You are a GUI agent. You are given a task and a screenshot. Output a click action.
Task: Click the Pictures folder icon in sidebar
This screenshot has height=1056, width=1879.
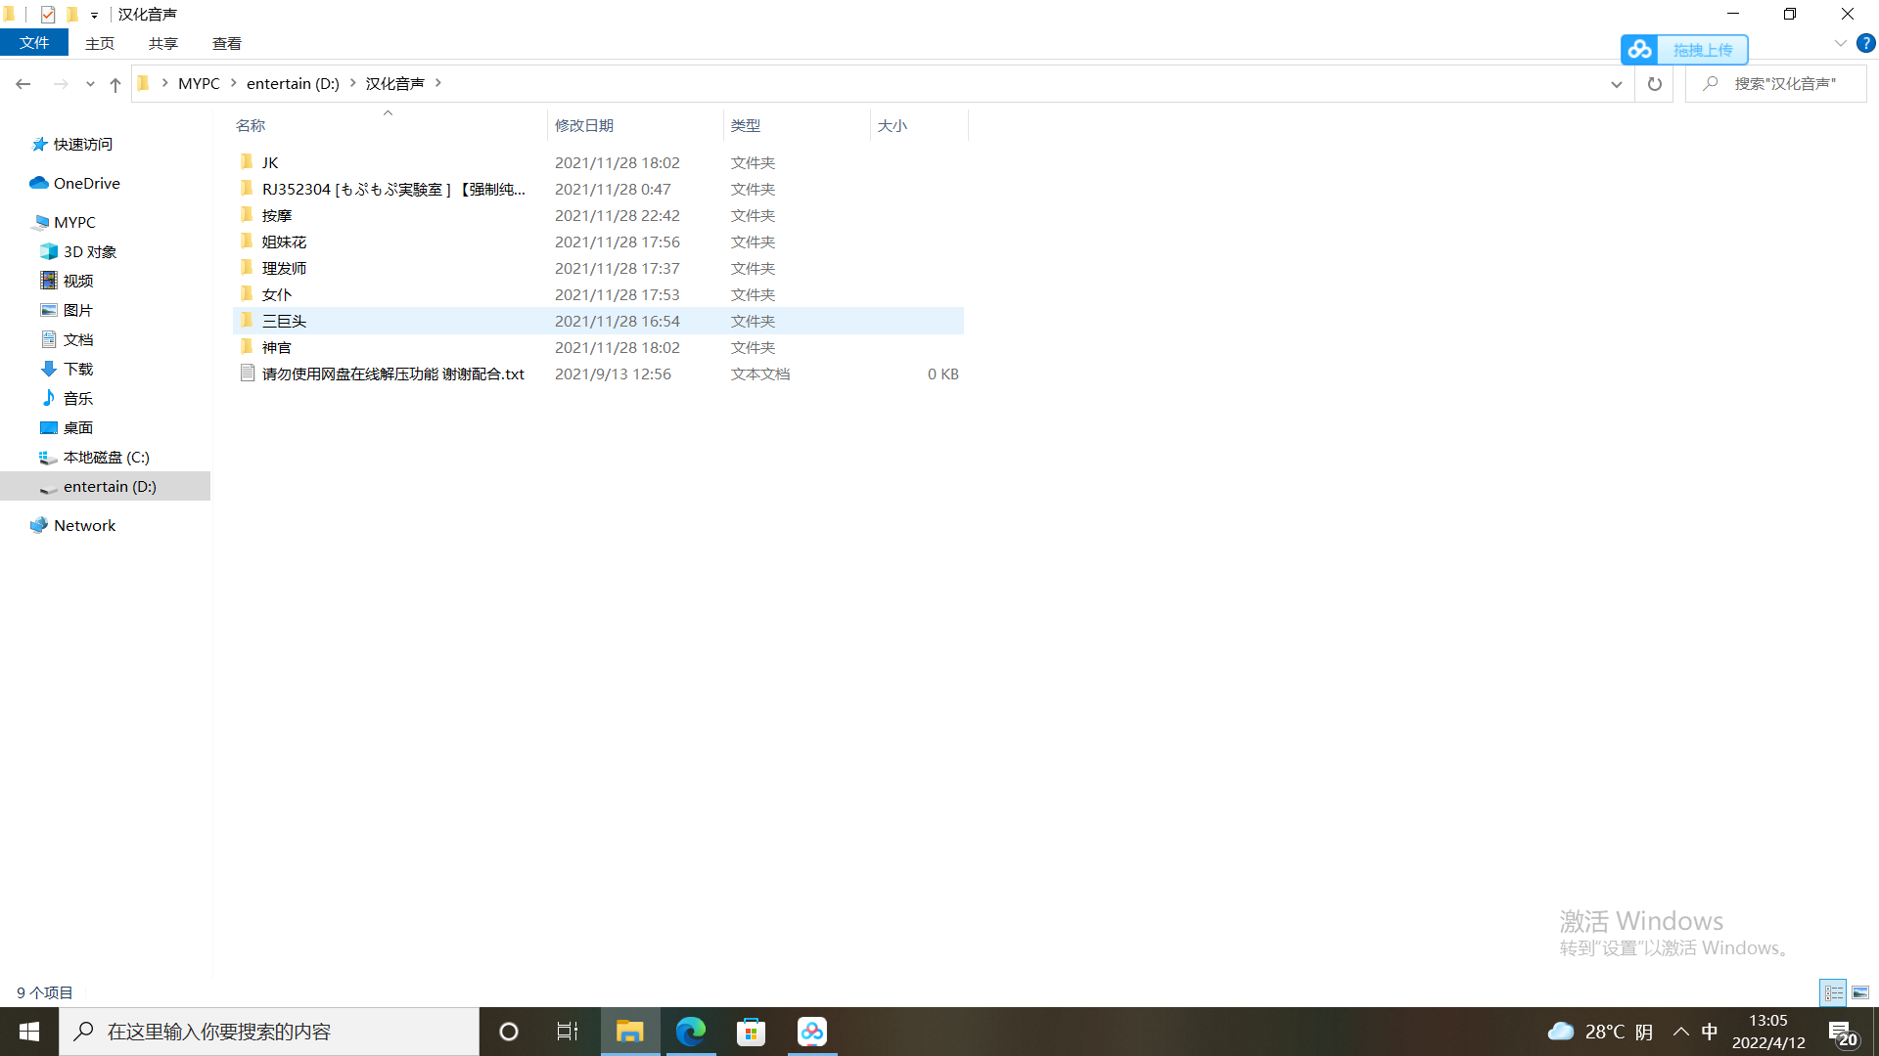click(46, 309)
